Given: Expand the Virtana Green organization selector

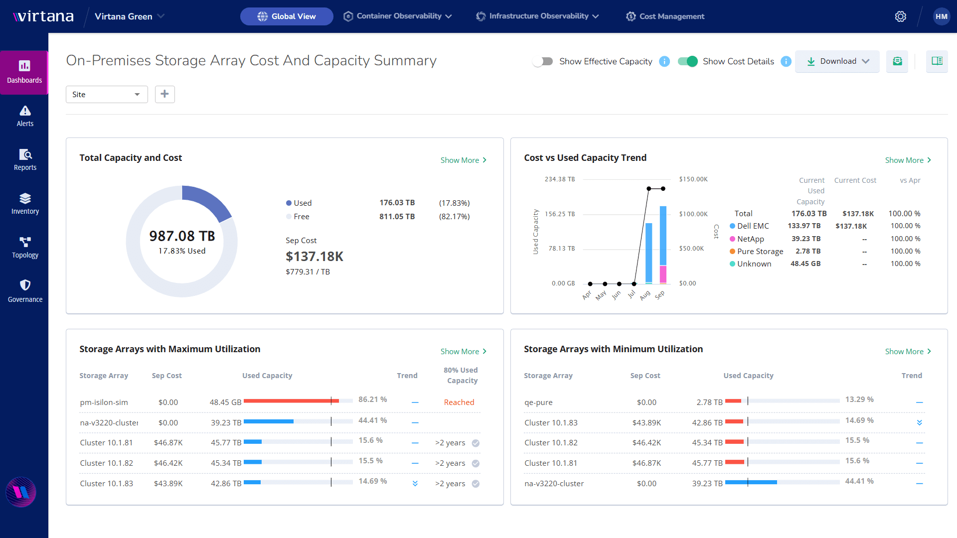Looking at the screenshot, I should tap(130, 16).
